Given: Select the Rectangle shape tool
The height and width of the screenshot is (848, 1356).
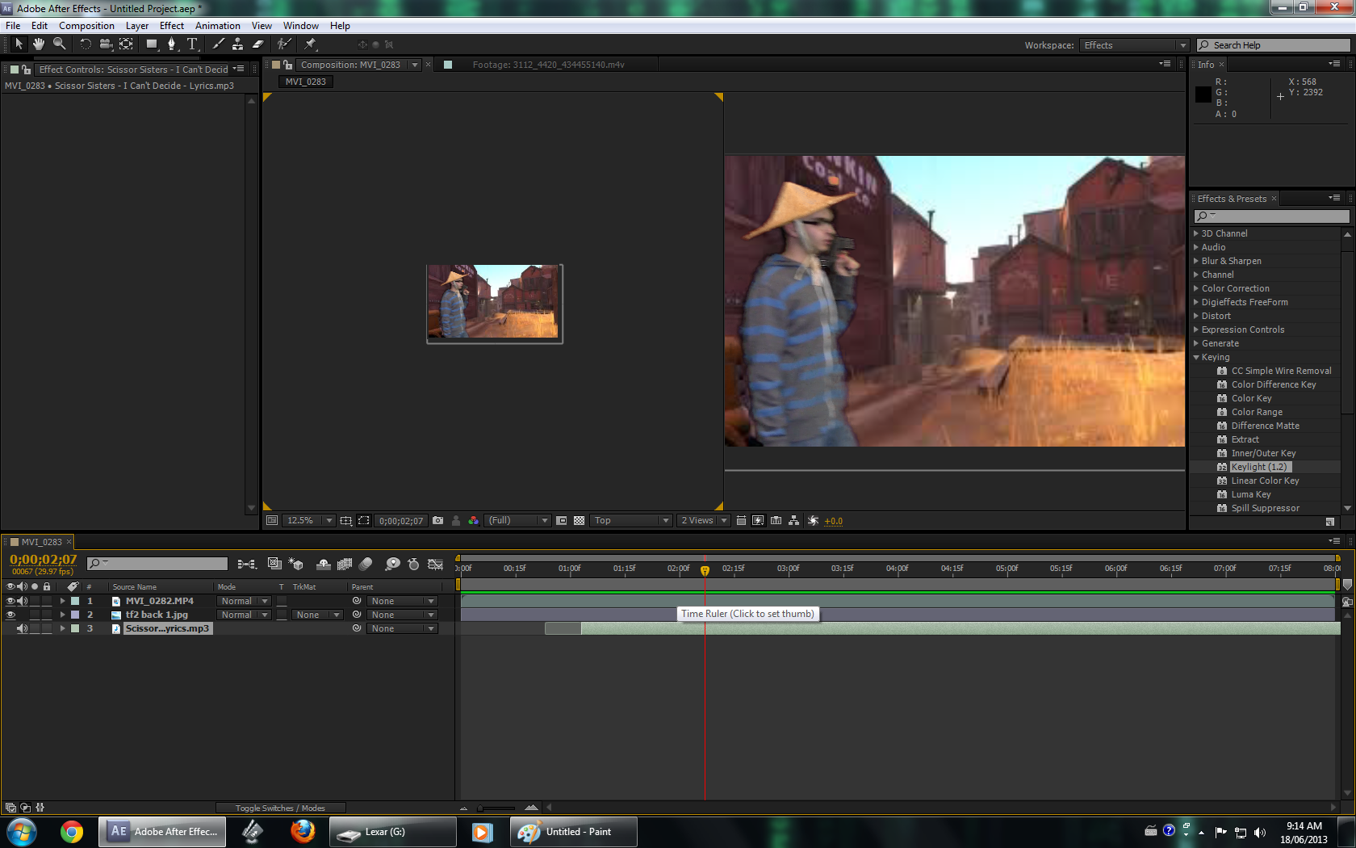Looking at the screenshot, I should click(151, 44).
